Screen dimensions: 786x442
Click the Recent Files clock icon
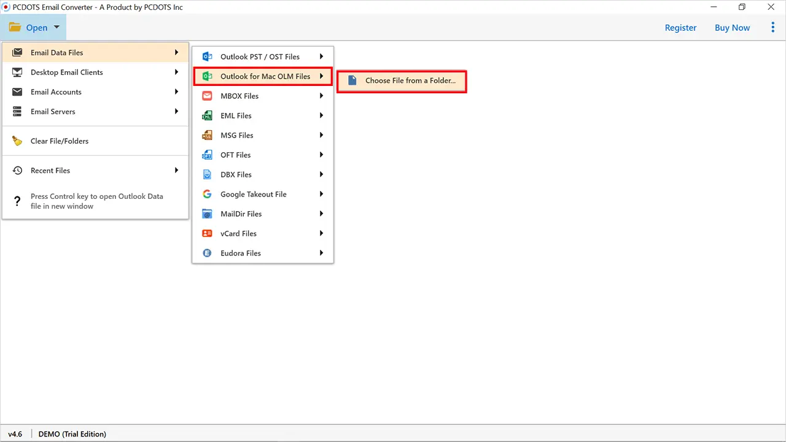coord(17,170)
